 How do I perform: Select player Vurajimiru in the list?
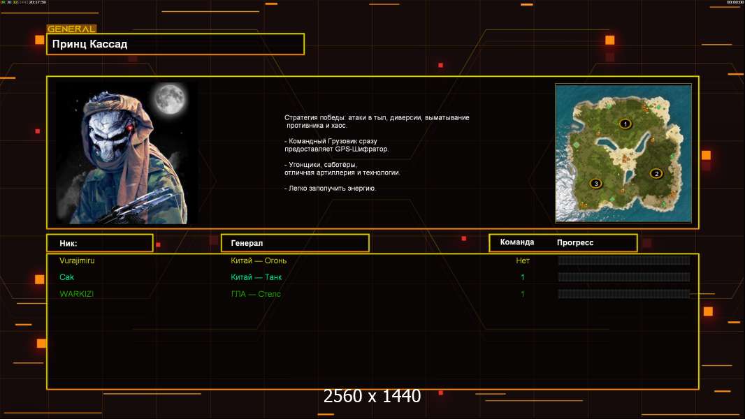[x=77, y=260]
